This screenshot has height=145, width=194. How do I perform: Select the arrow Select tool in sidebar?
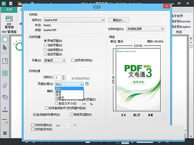pyautogui.click(x=5, y=48)
